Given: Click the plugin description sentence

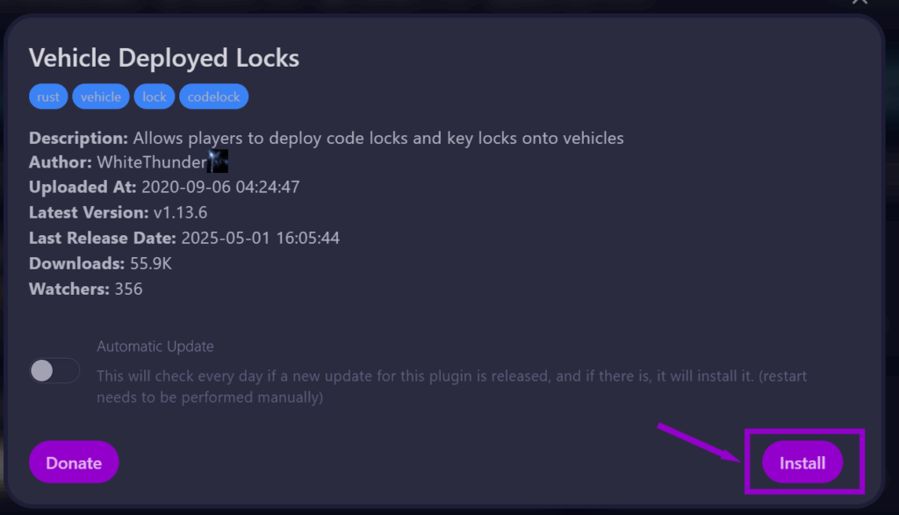Looking at the screenshot, I should click(378, 138).
